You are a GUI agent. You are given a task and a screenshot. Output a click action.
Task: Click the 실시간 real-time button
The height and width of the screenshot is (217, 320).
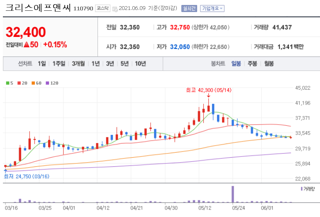pyautogui.click(x=189, y=8)
